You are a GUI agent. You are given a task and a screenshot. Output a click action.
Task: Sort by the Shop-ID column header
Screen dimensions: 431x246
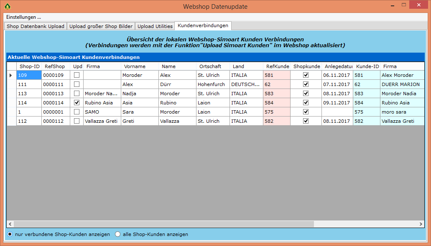click(x=29, y=66)
